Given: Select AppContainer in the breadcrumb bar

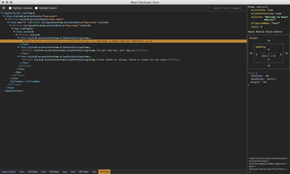Looking at the screenshot, I should click(x=9, y=172).
